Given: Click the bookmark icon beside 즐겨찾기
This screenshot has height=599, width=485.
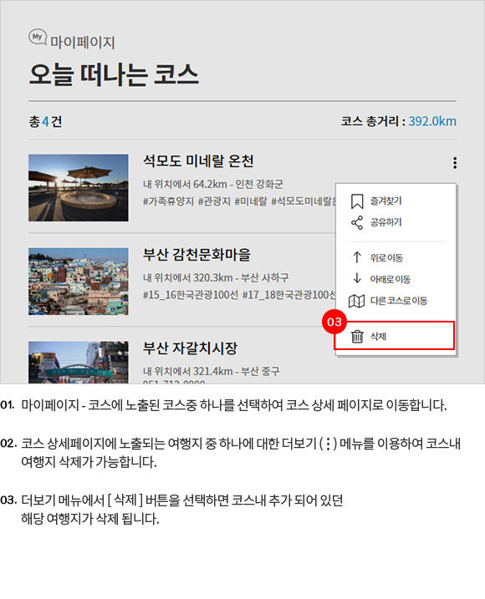Looking at the screenshot, I should (x=357, y=201).
